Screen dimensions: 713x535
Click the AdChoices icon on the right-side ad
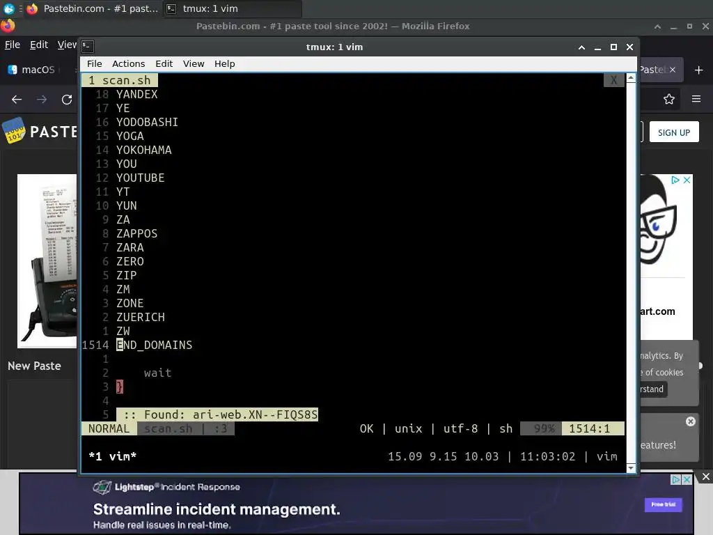(675, 180)
